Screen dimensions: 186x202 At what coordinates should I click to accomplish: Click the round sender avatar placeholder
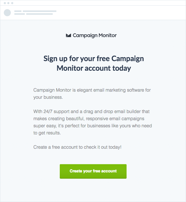pyautogui.click(x=7, y=13)
